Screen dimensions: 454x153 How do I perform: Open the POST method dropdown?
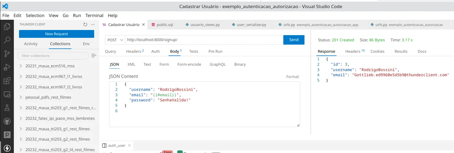tap(115, 40)
